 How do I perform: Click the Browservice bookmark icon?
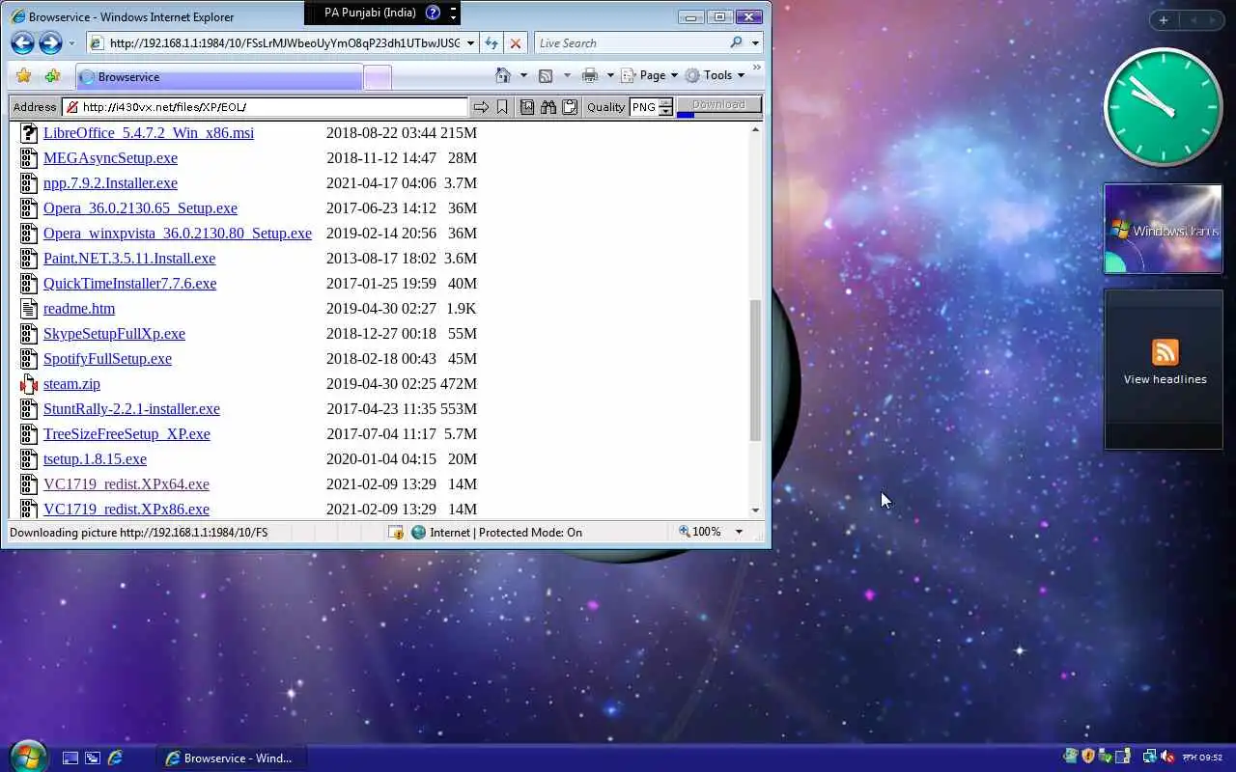(x=502, y=107)
